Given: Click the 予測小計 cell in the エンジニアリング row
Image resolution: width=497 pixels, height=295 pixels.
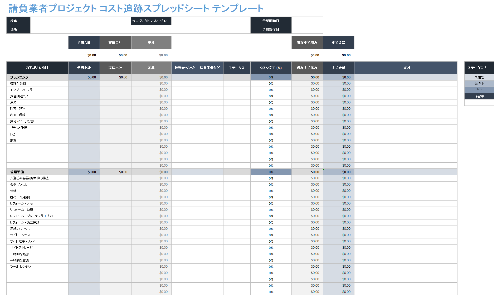Looking at the screenshot, I should 84,90.
